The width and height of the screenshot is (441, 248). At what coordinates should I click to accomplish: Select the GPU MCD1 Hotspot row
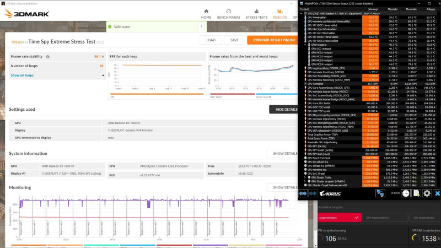click(369, 52)
